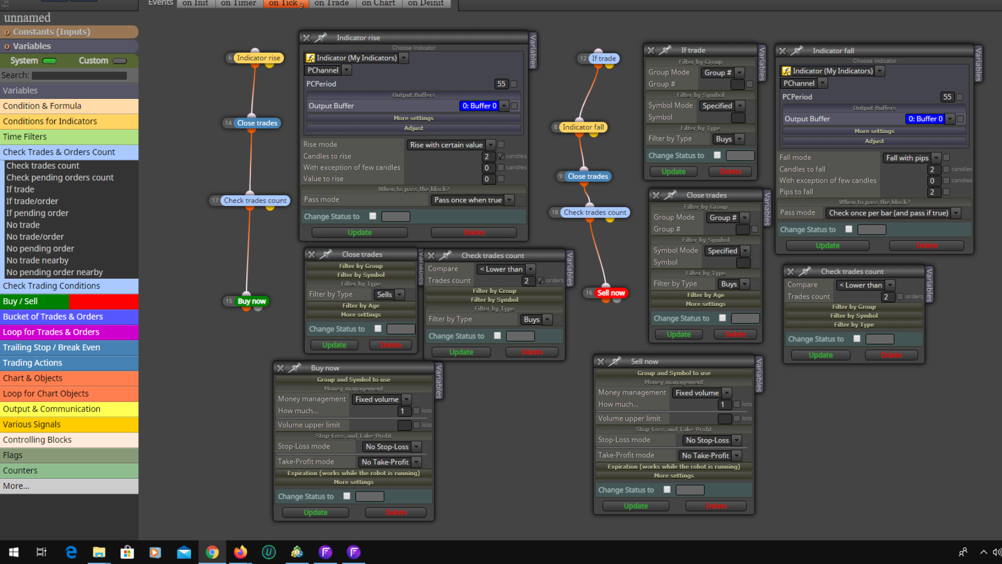Open Firefox from the taskbar
Screen dimensions: 1002x564
coord(240,552)
